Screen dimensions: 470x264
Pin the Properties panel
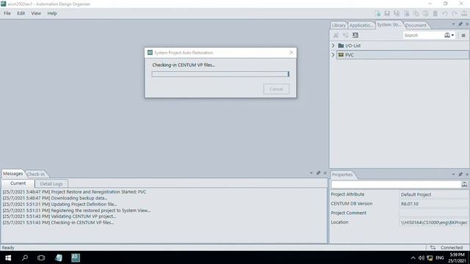point(460,174)
